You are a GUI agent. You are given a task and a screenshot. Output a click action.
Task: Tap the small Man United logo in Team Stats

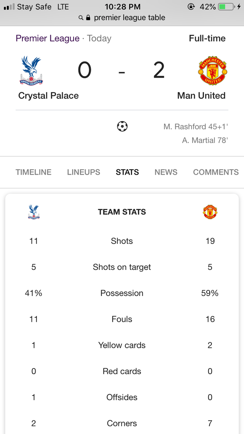point(210,212)
